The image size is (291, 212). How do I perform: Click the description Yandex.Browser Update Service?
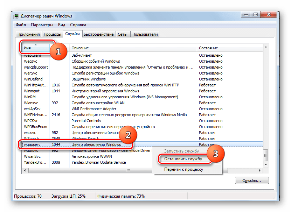point(99,162)
